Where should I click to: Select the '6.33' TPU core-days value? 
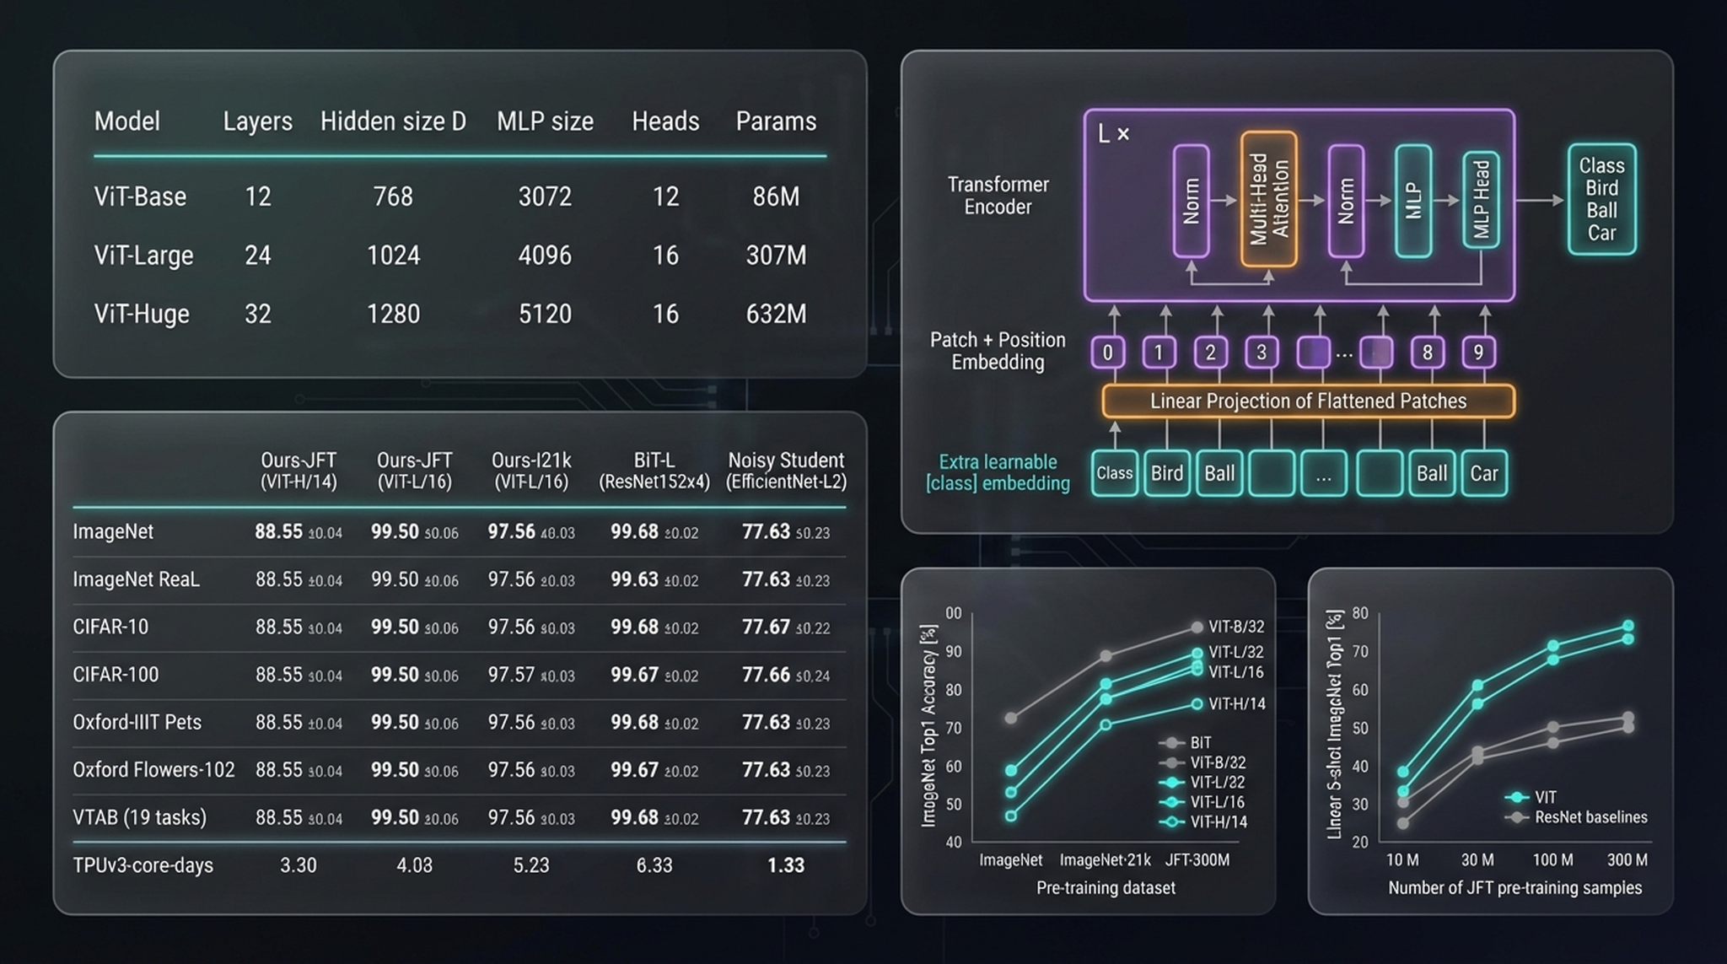tap(654, 865)
